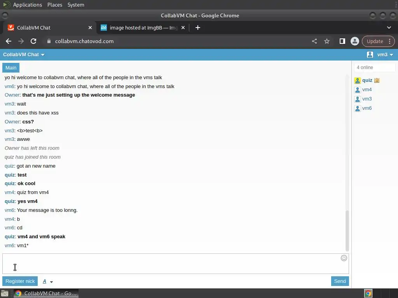
Task: Open the Places menu
Action: pos(54,5)
